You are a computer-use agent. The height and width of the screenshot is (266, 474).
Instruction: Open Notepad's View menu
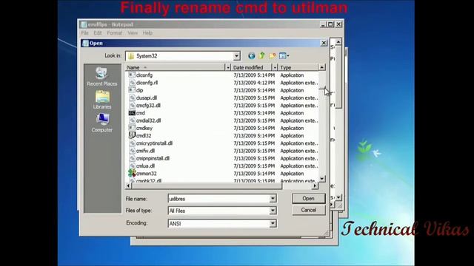point(133,33)
